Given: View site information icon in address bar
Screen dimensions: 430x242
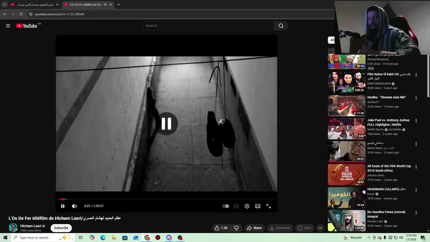Looking at the screenshot, I should 31,14.
